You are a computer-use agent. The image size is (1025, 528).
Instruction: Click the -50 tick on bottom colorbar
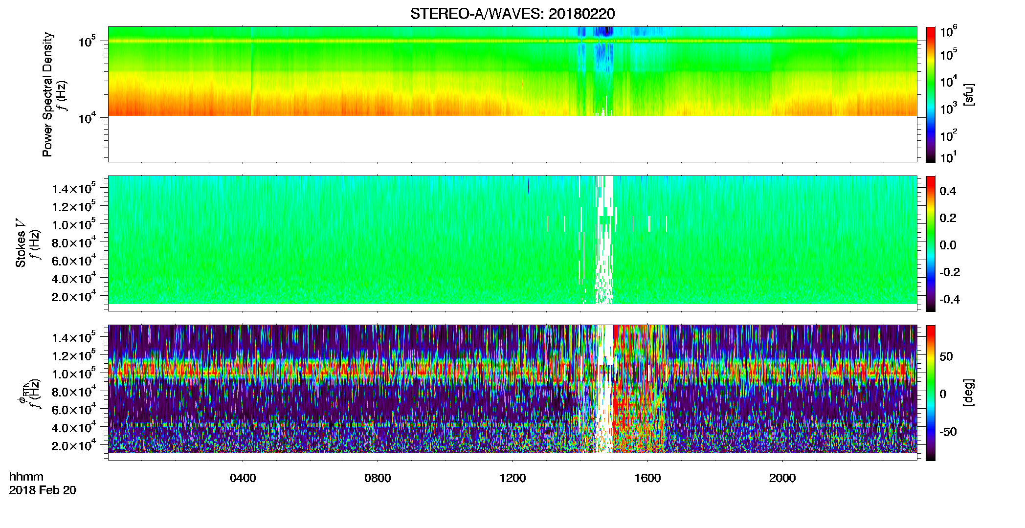(948, 432)
